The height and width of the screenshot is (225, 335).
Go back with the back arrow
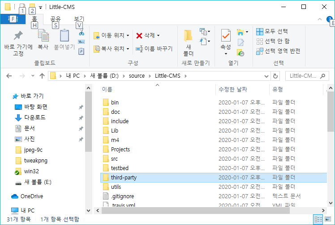click(x=9, y=76)
